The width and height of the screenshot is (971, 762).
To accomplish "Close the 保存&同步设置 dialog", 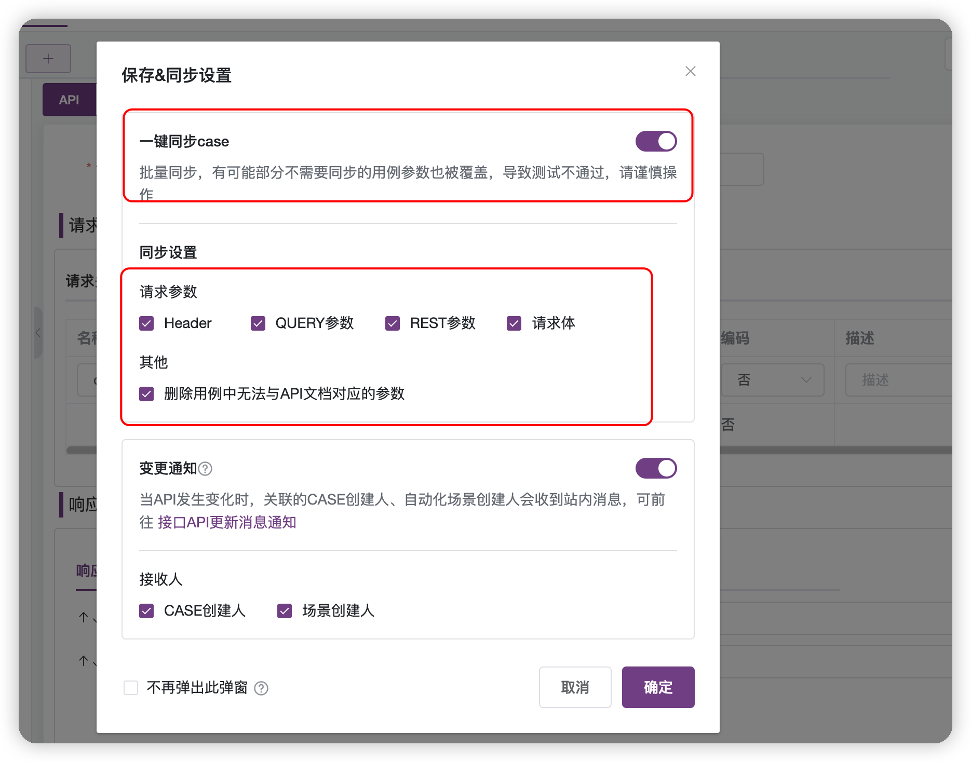I will [691, 71].
